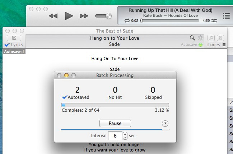Click the previous track rewind button
Image resolution: width=233 pixels, height=154 pixels.
[x=53, y=16]
